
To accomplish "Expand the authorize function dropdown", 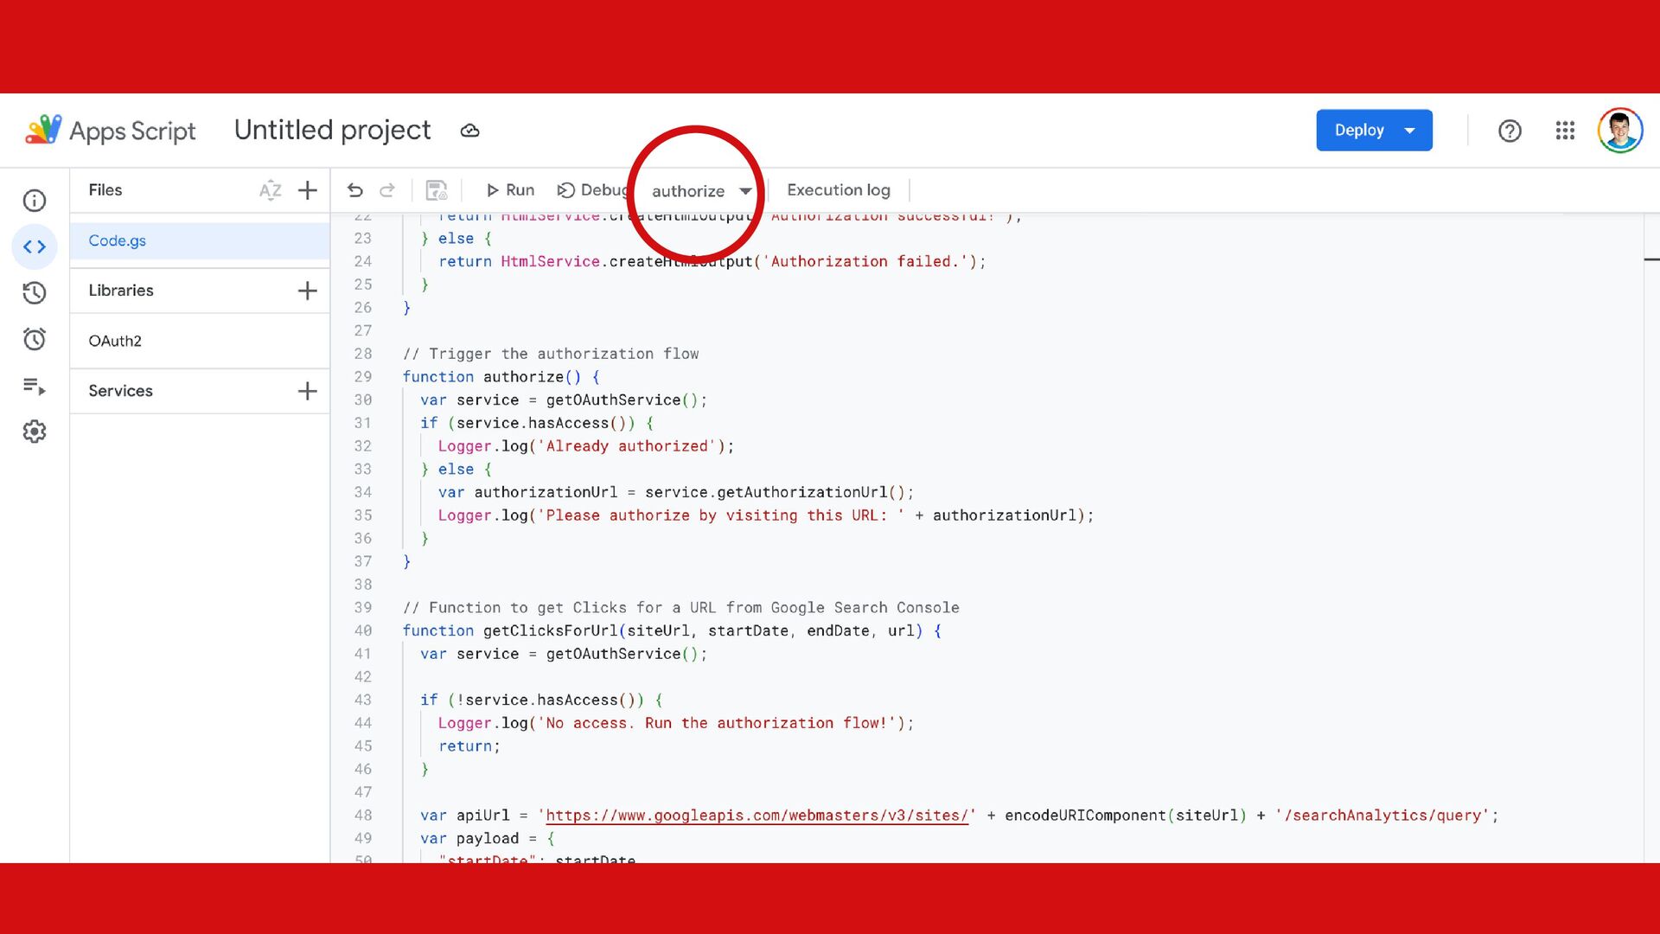I will (x=701, y=191).
